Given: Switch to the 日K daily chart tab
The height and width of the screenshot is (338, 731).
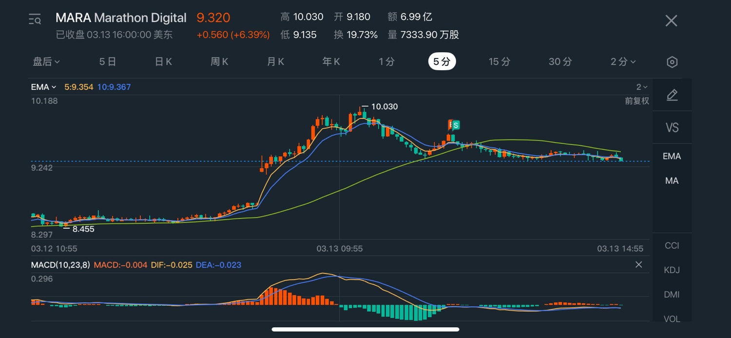Looking at the screenshot, I should 163,62.
